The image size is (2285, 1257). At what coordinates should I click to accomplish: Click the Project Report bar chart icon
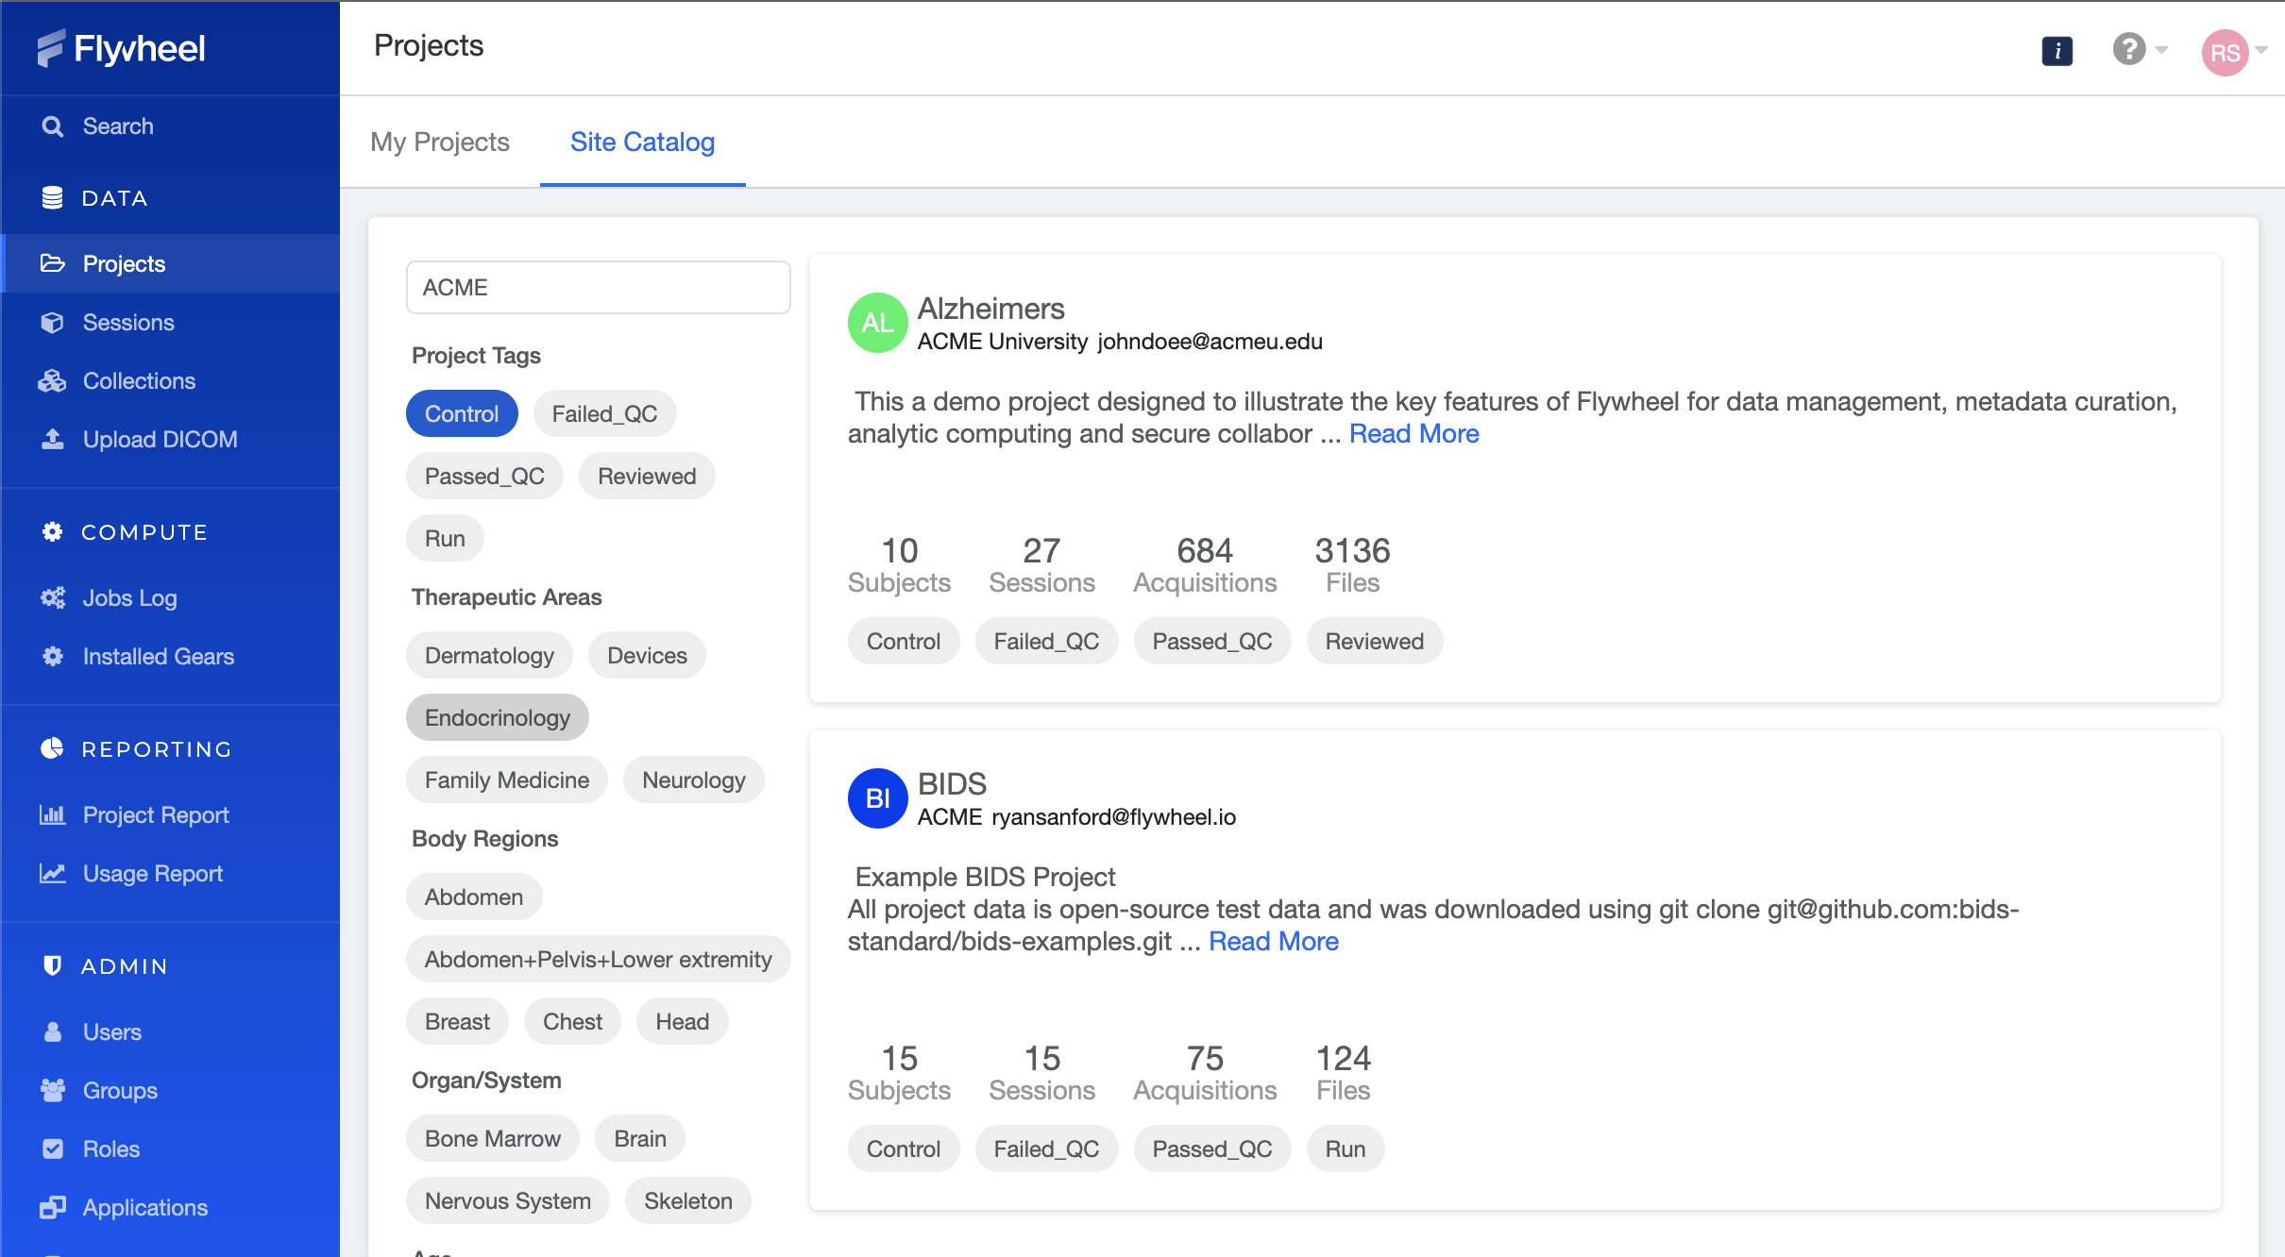click(53, 815)
